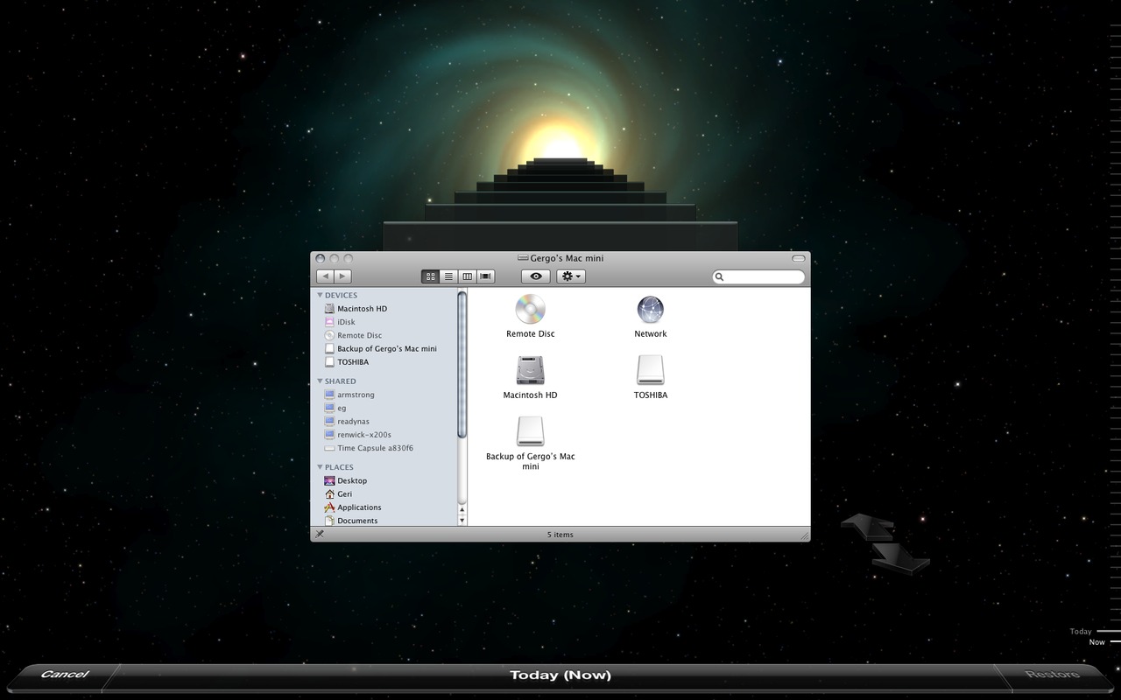Collapse the SHARED section
The height and width of the screenshot is (700, 1121).
tap(320, 381)
